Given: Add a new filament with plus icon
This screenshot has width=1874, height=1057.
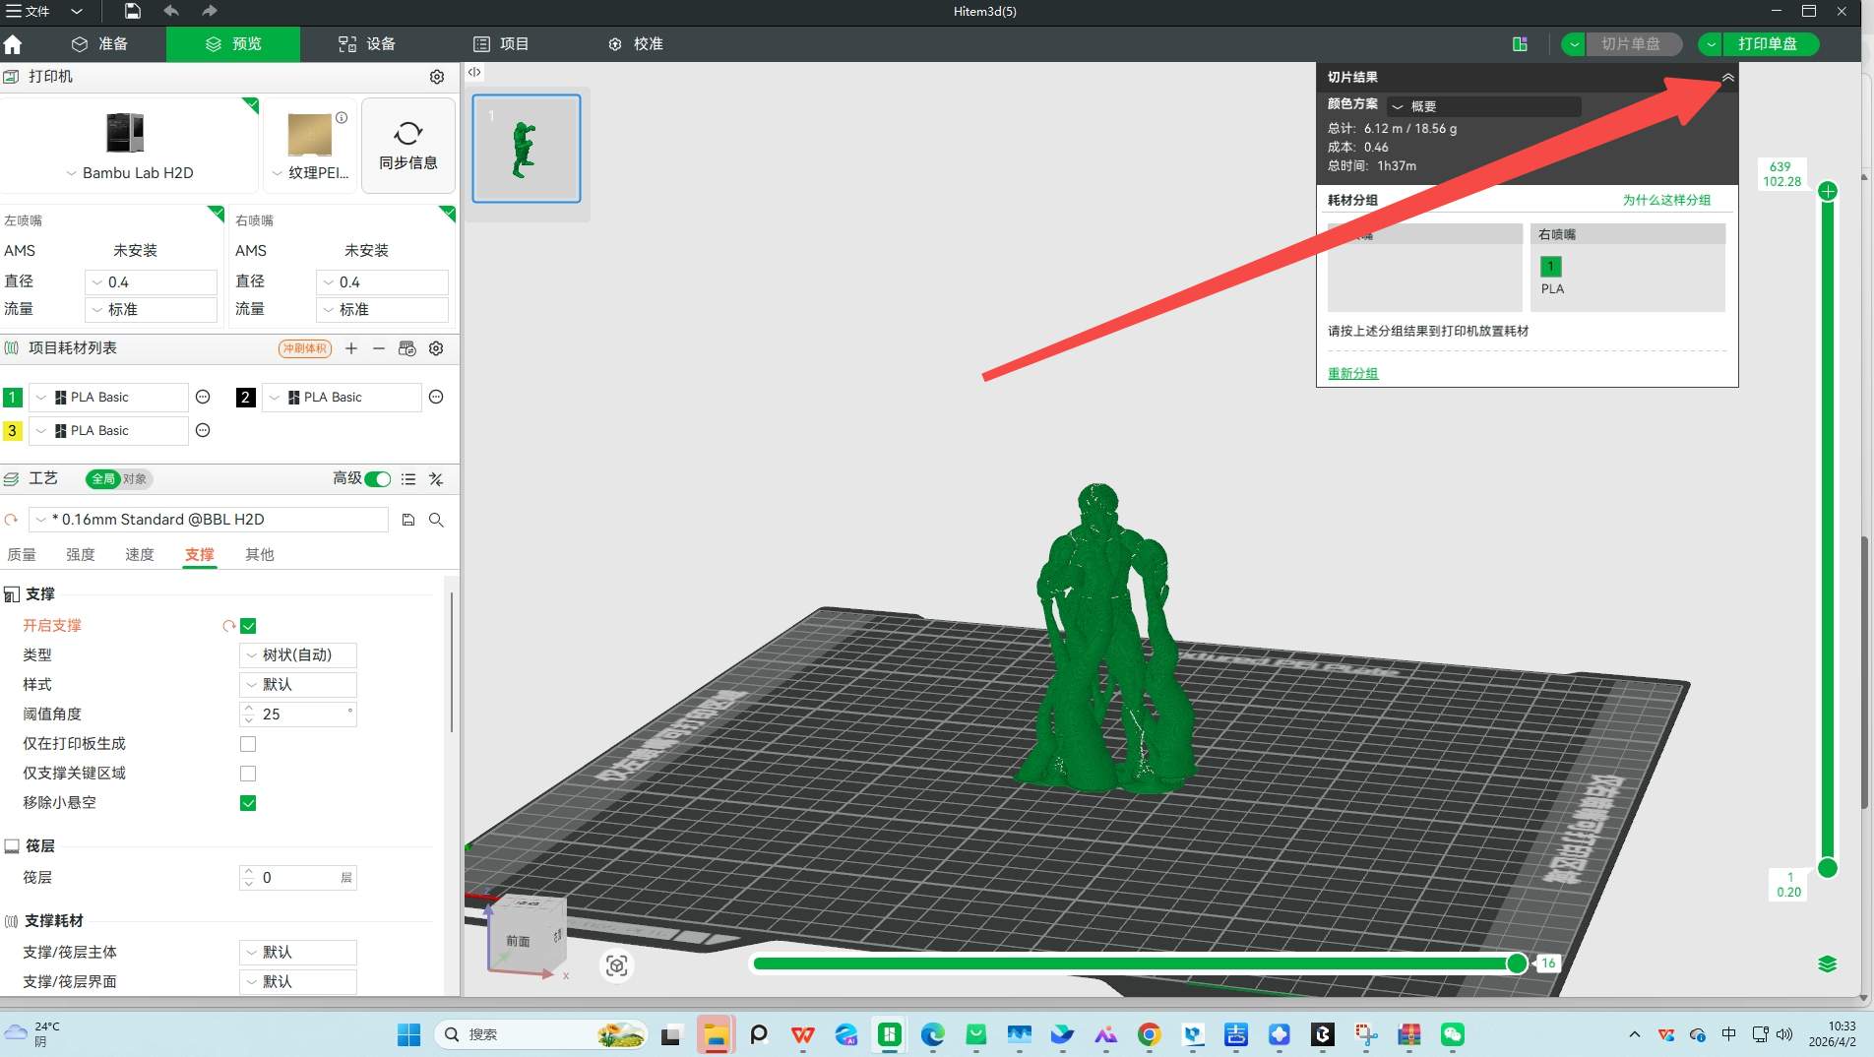Looking at the screenshot, I should click(x=351, y=348).
